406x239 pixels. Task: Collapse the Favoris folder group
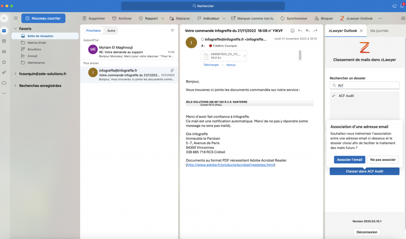(x=15, y=29)
